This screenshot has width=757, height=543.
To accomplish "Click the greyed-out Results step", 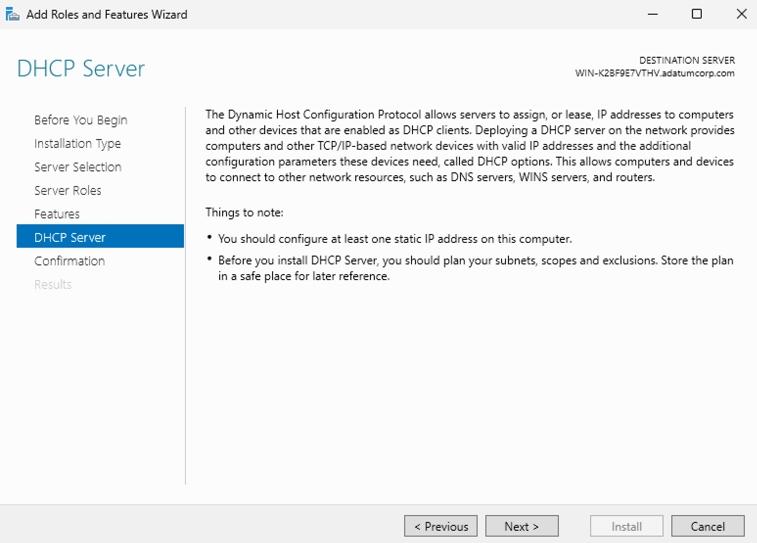I will (x=53, y=284).
